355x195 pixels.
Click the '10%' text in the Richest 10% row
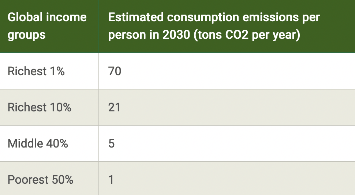[60, 107]
